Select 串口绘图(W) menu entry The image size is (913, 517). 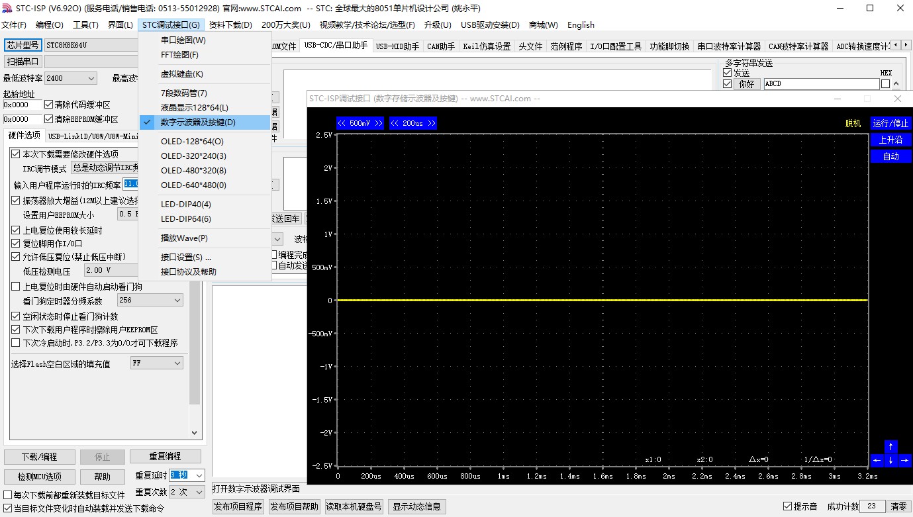205,40
